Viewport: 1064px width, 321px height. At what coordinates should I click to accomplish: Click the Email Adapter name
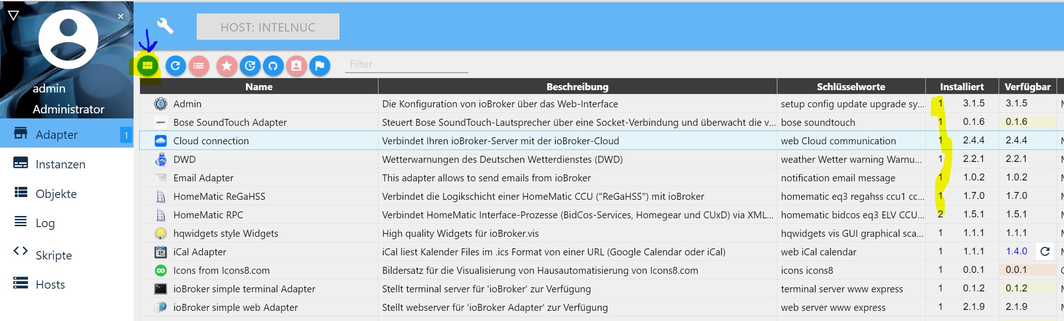point(203,178)
